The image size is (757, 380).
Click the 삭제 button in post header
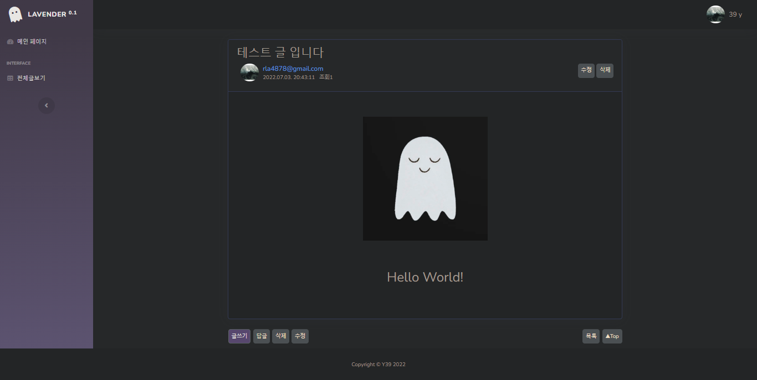(605, 70)
